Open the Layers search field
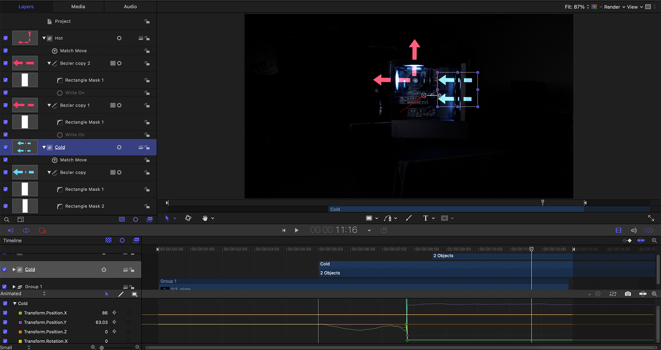Screen dimensions: 661x350 pyautogui.click(x=7, y=219)
